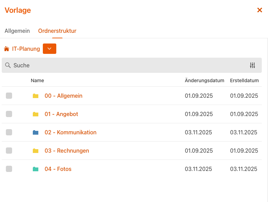
Task: Open the 03 - Rechnungen folder link
Action: pyautogui.click(x=67, y=151)
